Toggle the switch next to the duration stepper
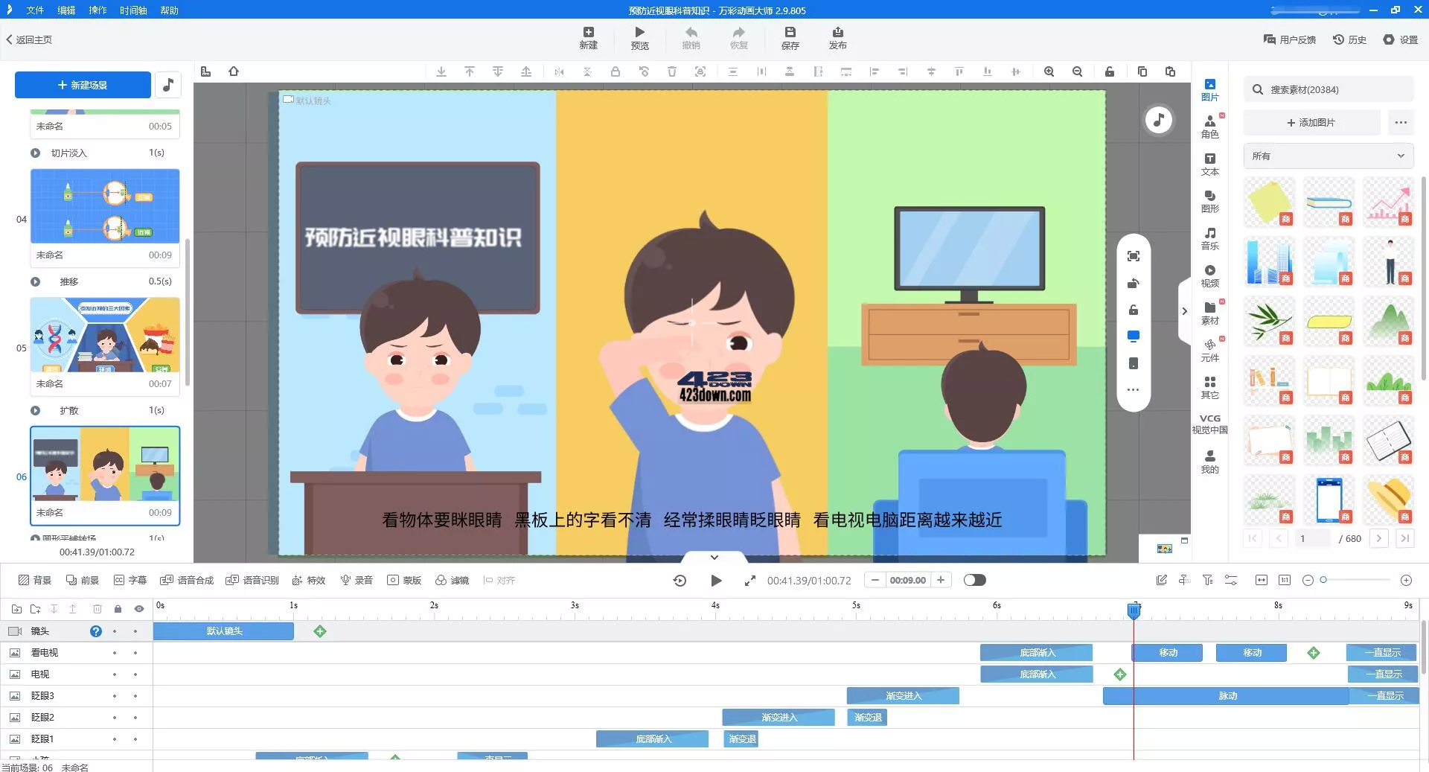 point(974,580)
